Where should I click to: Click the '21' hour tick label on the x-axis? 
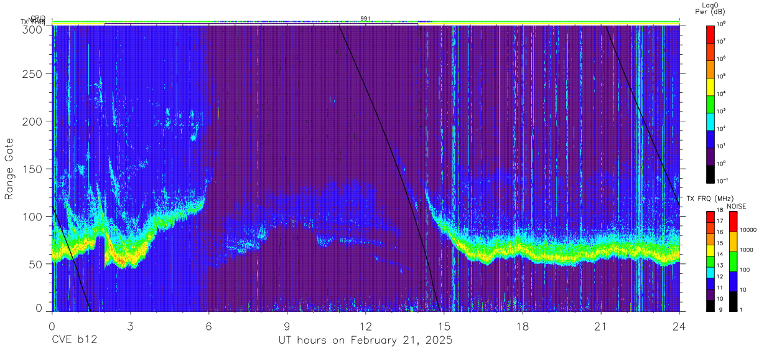[x=600, y=326]
